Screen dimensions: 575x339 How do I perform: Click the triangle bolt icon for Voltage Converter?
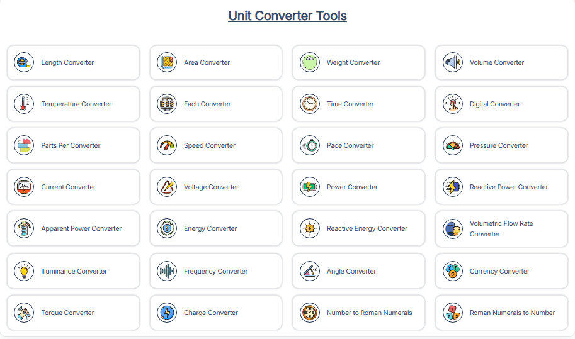tap(167, 187)
